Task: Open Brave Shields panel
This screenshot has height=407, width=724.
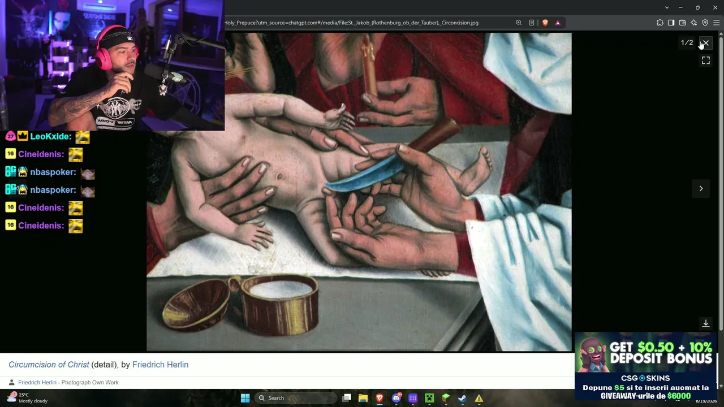Action: [545, 23]
